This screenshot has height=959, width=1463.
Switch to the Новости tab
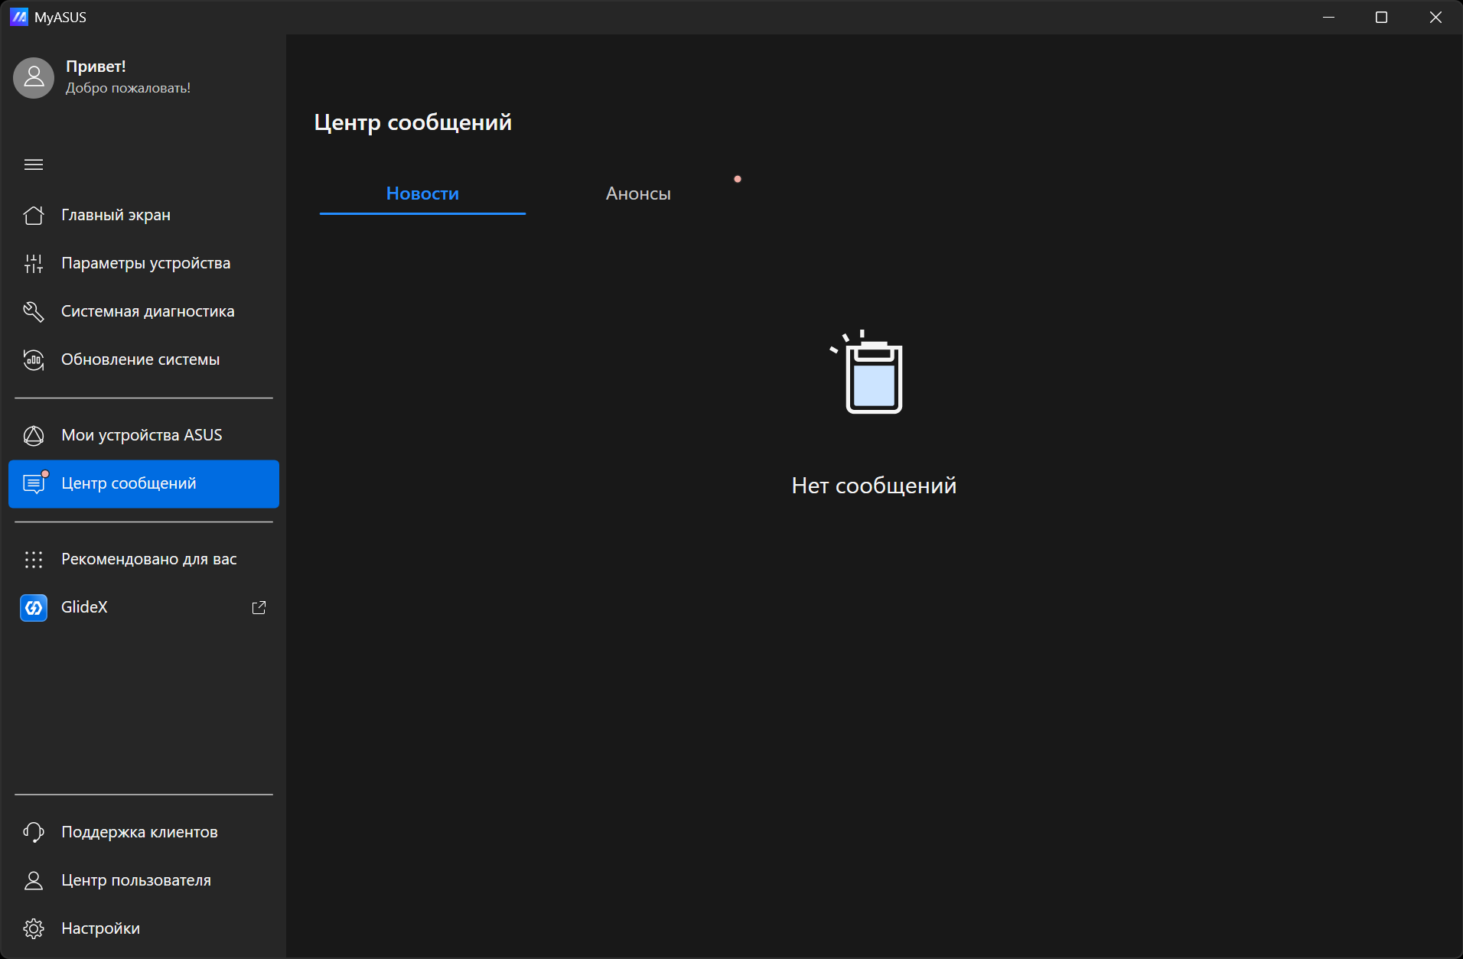pos(422,194)
